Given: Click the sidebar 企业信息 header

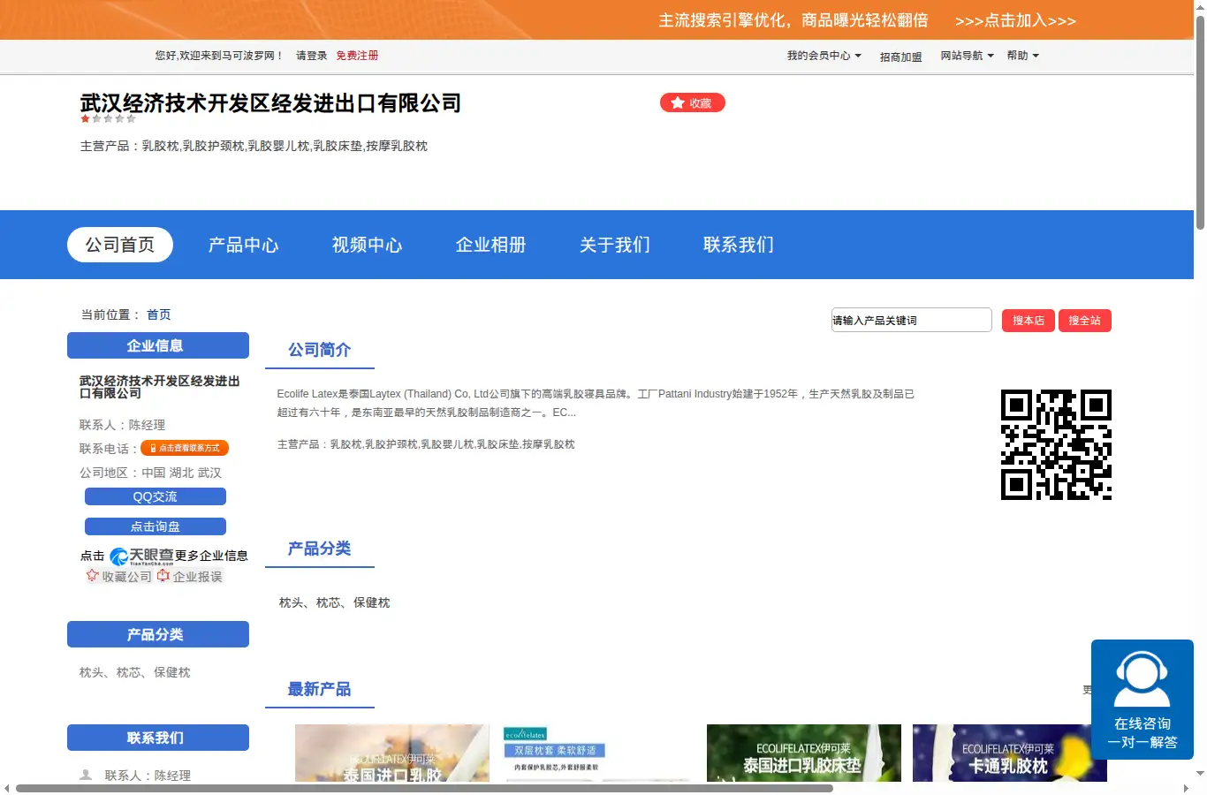Looking at the screenshot, I should pos(158,345).
